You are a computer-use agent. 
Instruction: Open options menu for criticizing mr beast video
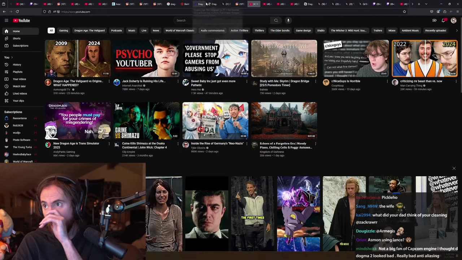[456, 81]
